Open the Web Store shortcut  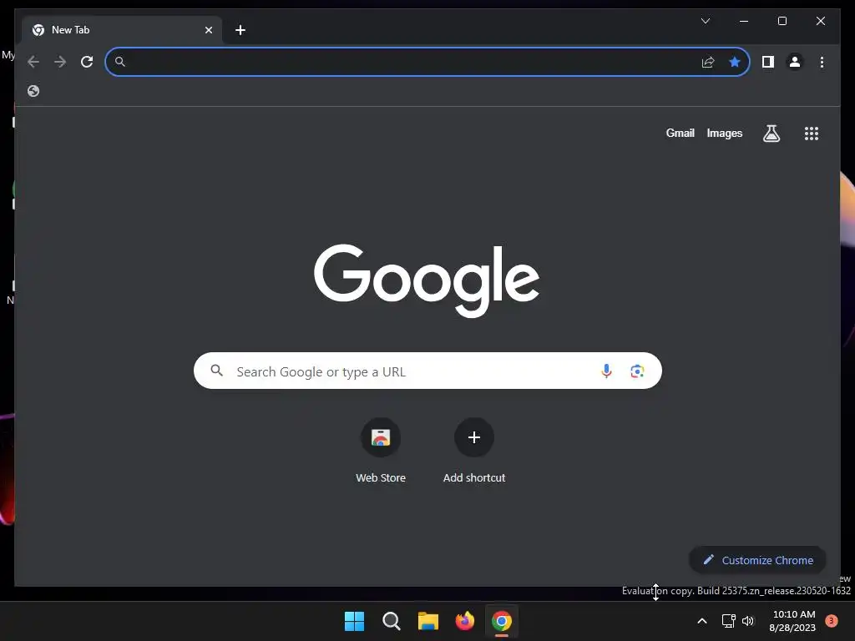tap(381, 452)
